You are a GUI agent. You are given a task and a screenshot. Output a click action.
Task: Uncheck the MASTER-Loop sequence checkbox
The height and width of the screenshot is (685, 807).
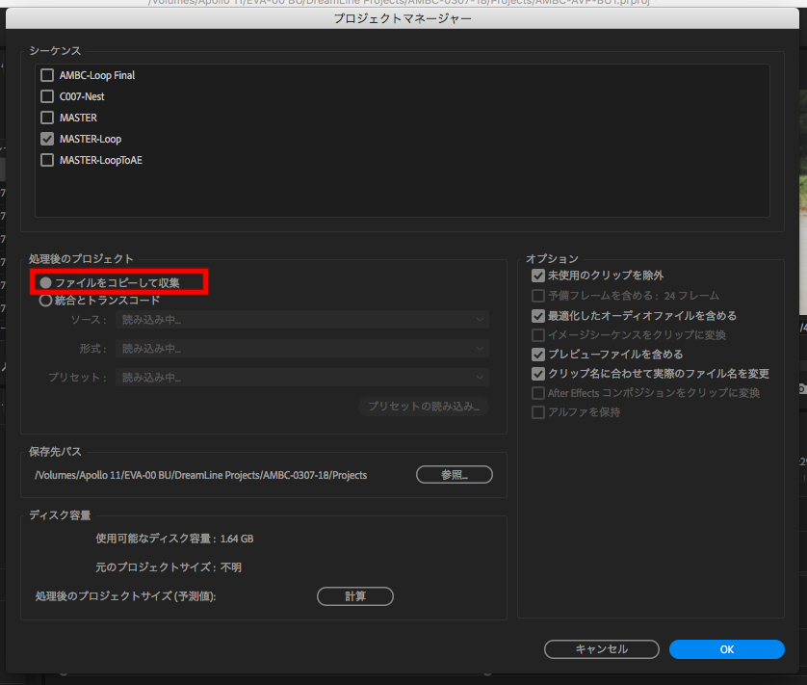pos(47,139)
